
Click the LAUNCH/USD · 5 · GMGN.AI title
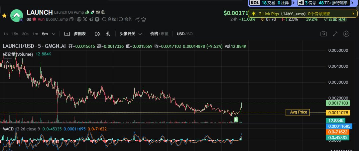click(x=34, y=46)
